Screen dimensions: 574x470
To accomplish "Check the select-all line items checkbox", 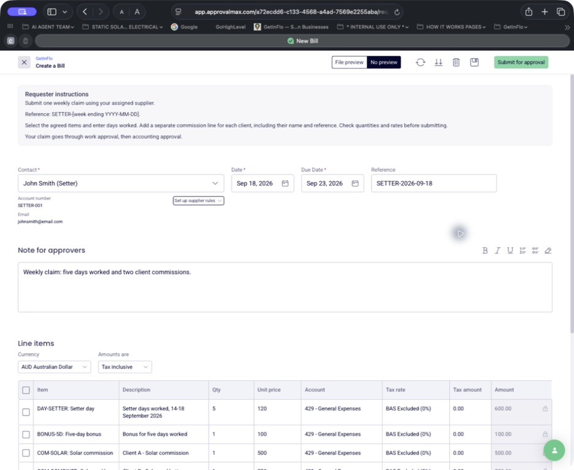I will (x=26, y=390).
